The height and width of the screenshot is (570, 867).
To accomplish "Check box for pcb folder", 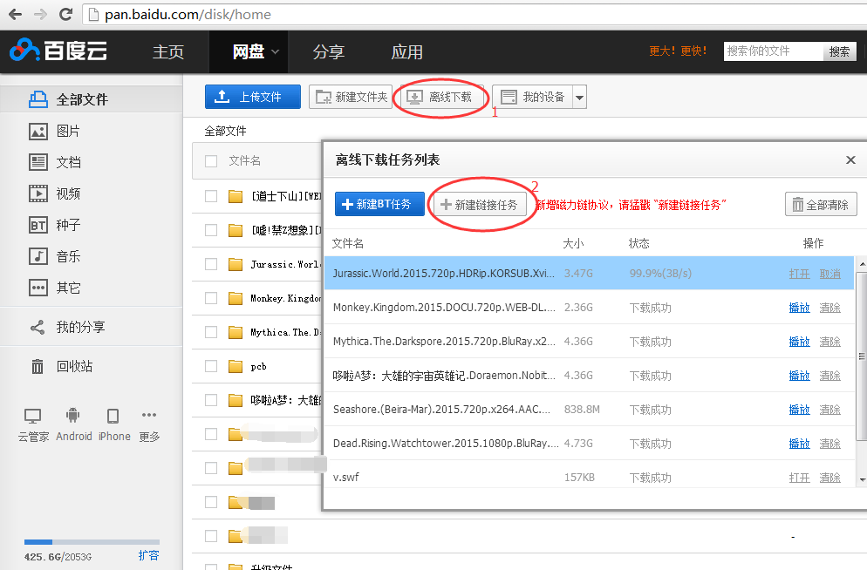I will click(x=211, y=366).
